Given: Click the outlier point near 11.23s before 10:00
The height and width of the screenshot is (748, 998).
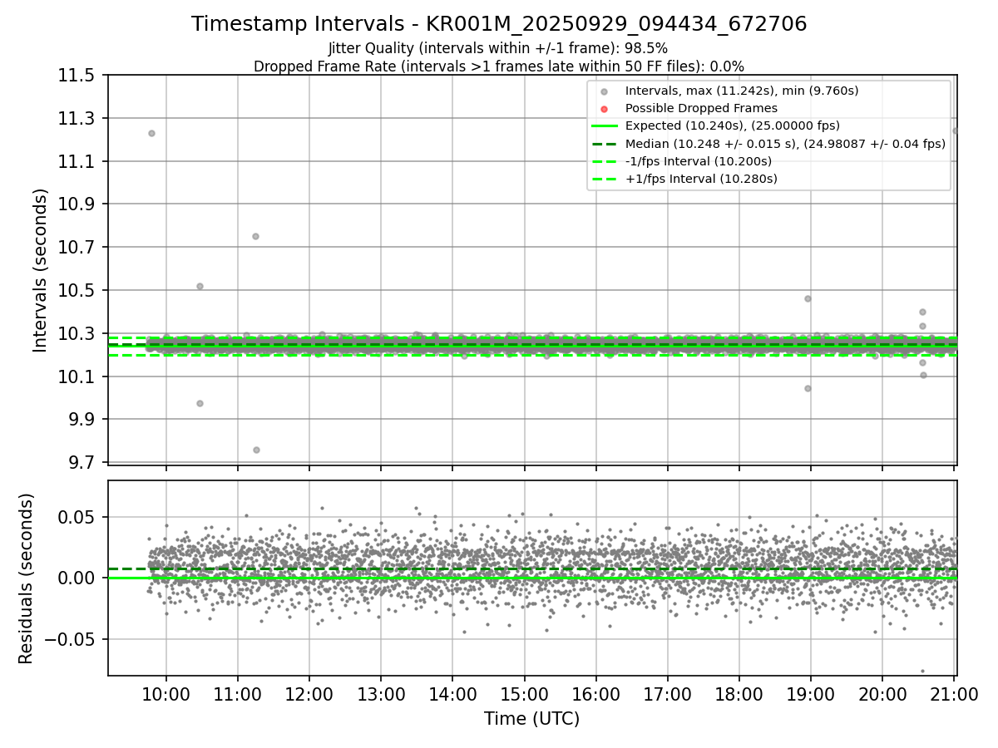Looking at the screenshot, I should [151, 133].
